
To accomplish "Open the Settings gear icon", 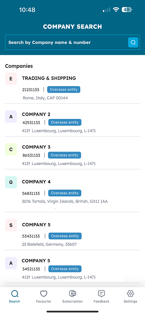I will pos(130,294).
